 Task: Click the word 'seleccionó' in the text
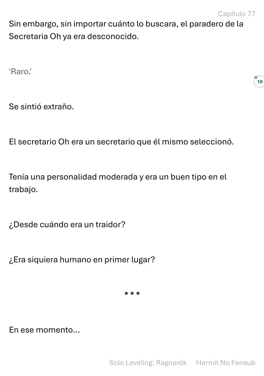(x=211, y=142)
